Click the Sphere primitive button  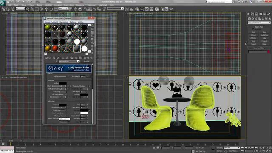point(253,35)
